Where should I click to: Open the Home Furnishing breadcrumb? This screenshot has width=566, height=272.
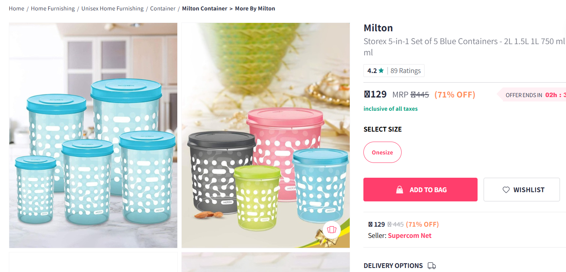point(53,8)
